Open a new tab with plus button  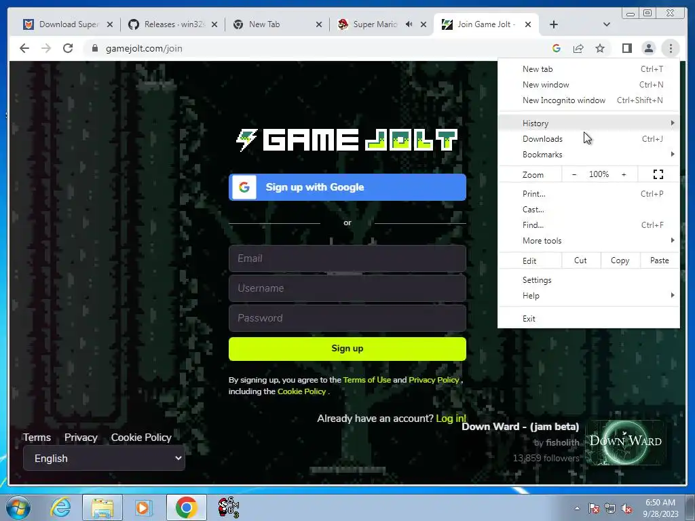(554, 24)
